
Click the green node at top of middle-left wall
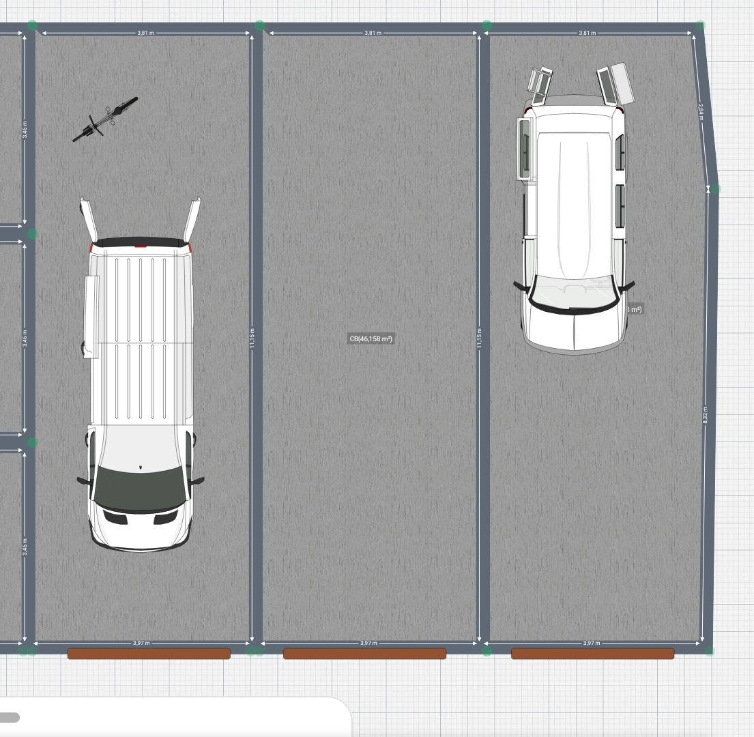coord(259,26)
